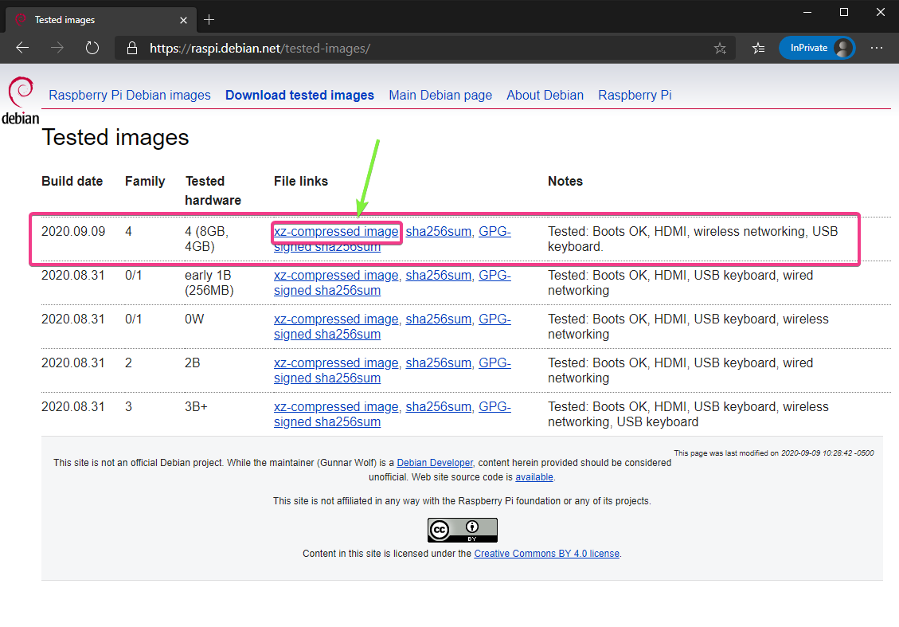Click the Refresh page icon

[92, 48]
